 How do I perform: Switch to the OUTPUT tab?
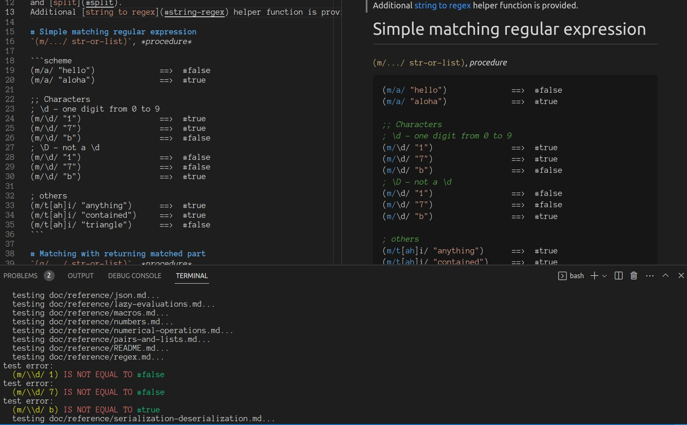[x=81, y=276]
